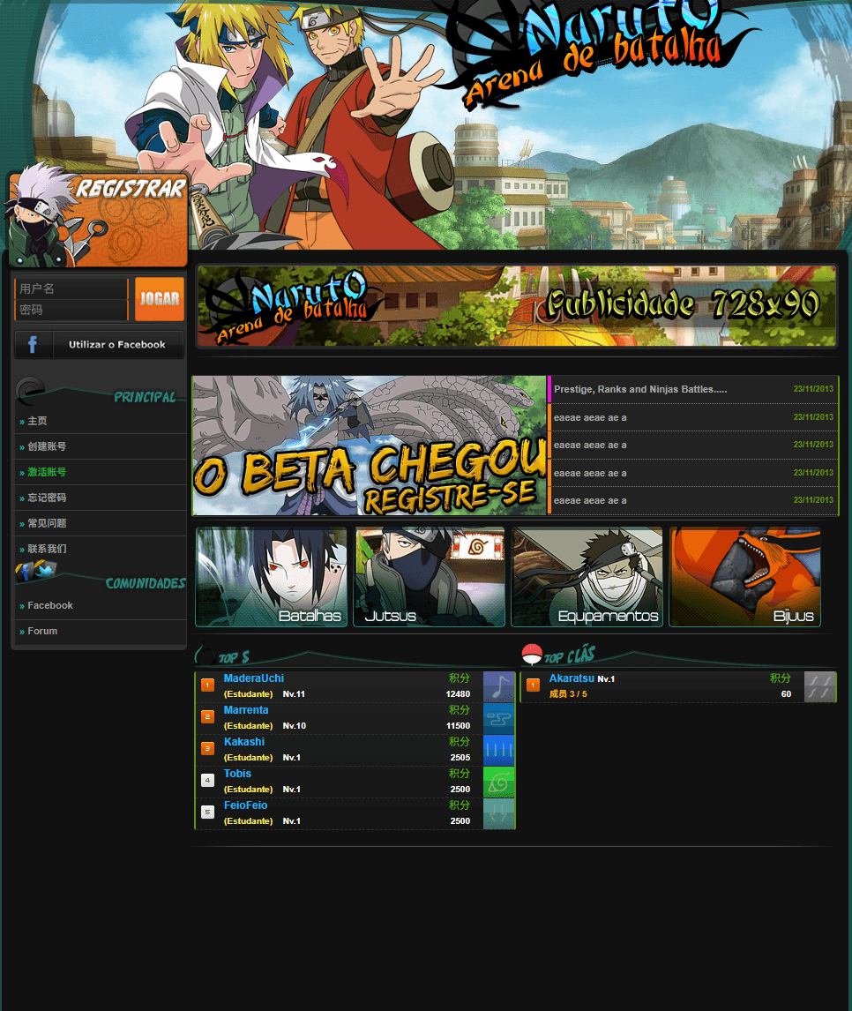Focus the 用户名 username field

(x=71, y=288)
